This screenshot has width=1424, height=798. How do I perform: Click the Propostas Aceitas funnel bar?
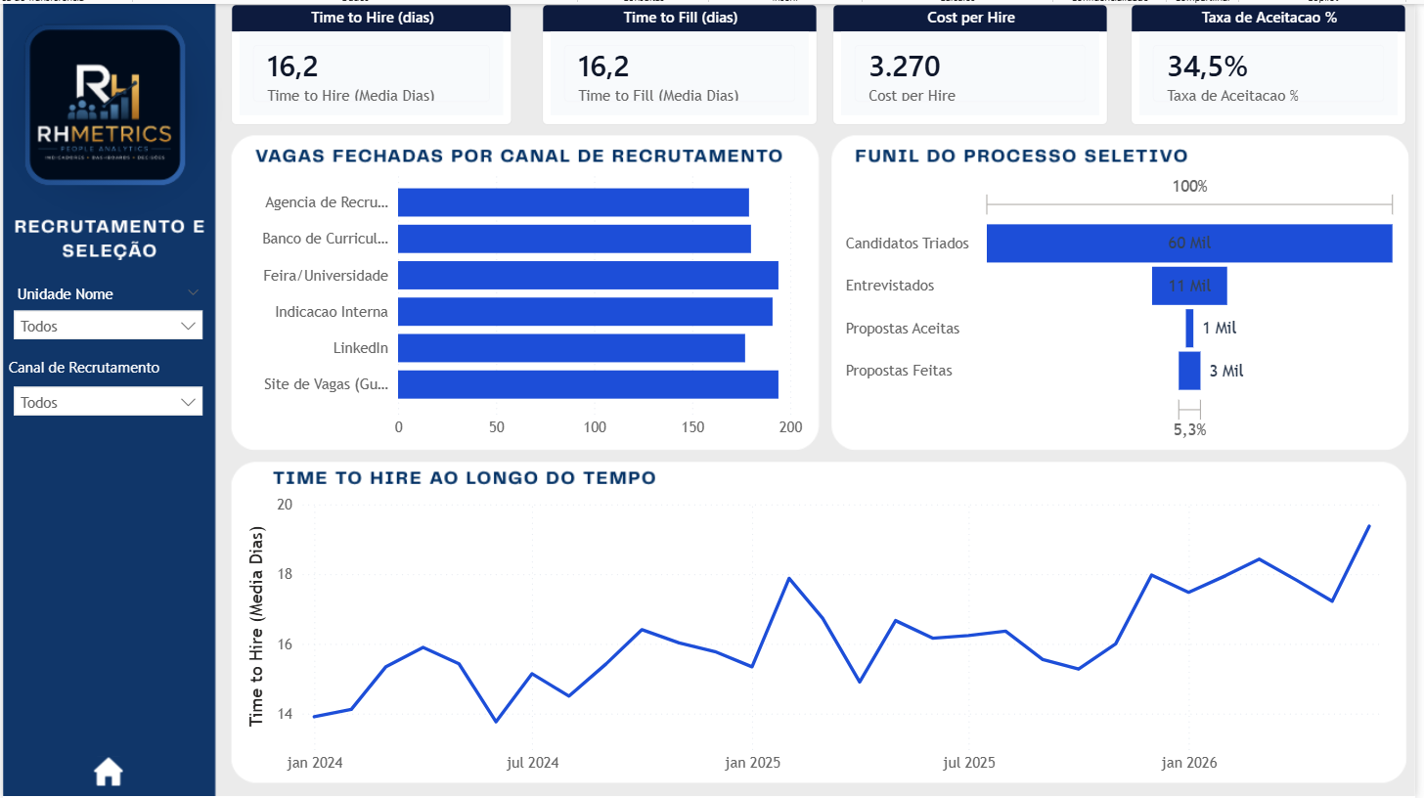[1189, 329]
